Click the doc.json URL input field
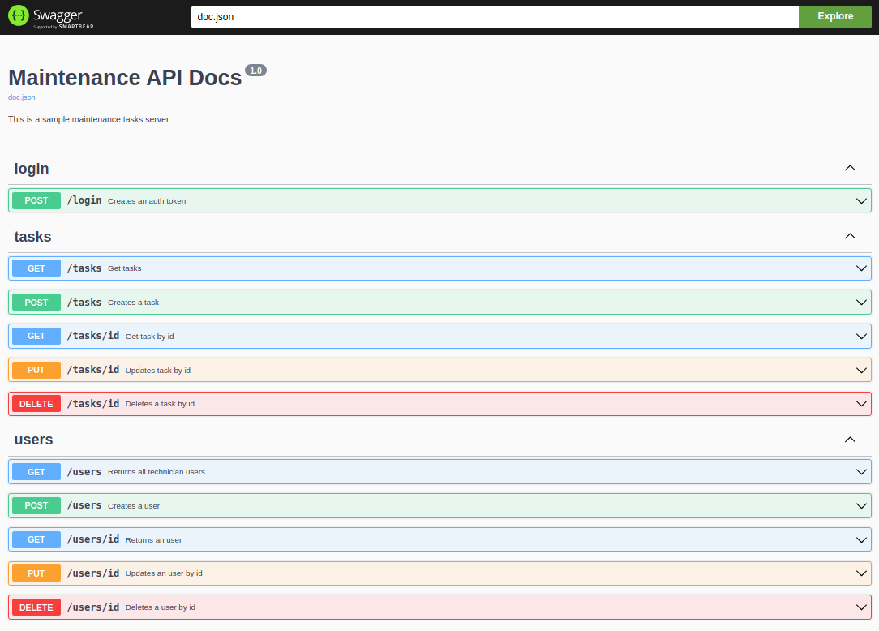Screen dimensions: 879x631 coord(493,16)
